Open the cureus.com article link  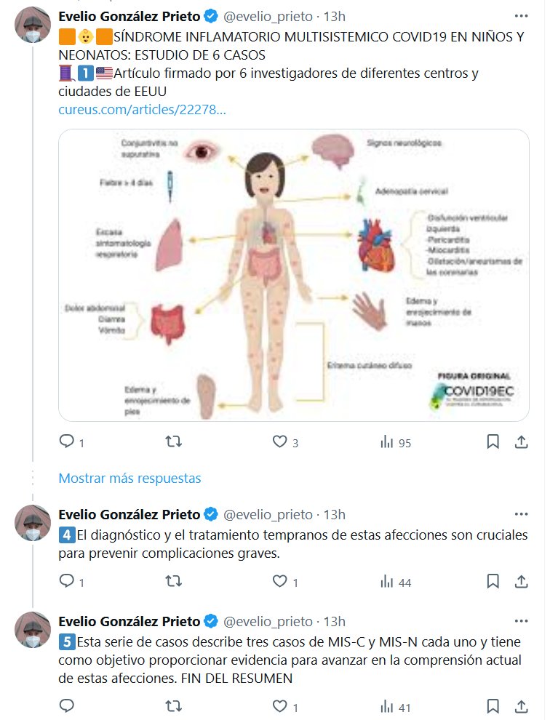click(x=142, y=110)
